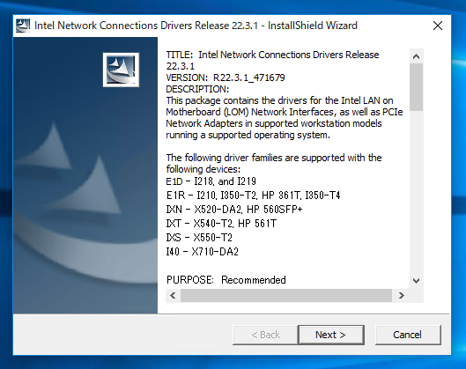Screen dimensions: 466x369
Task: Click the vertical scrollbar thumb
Action: coord(417,87)
